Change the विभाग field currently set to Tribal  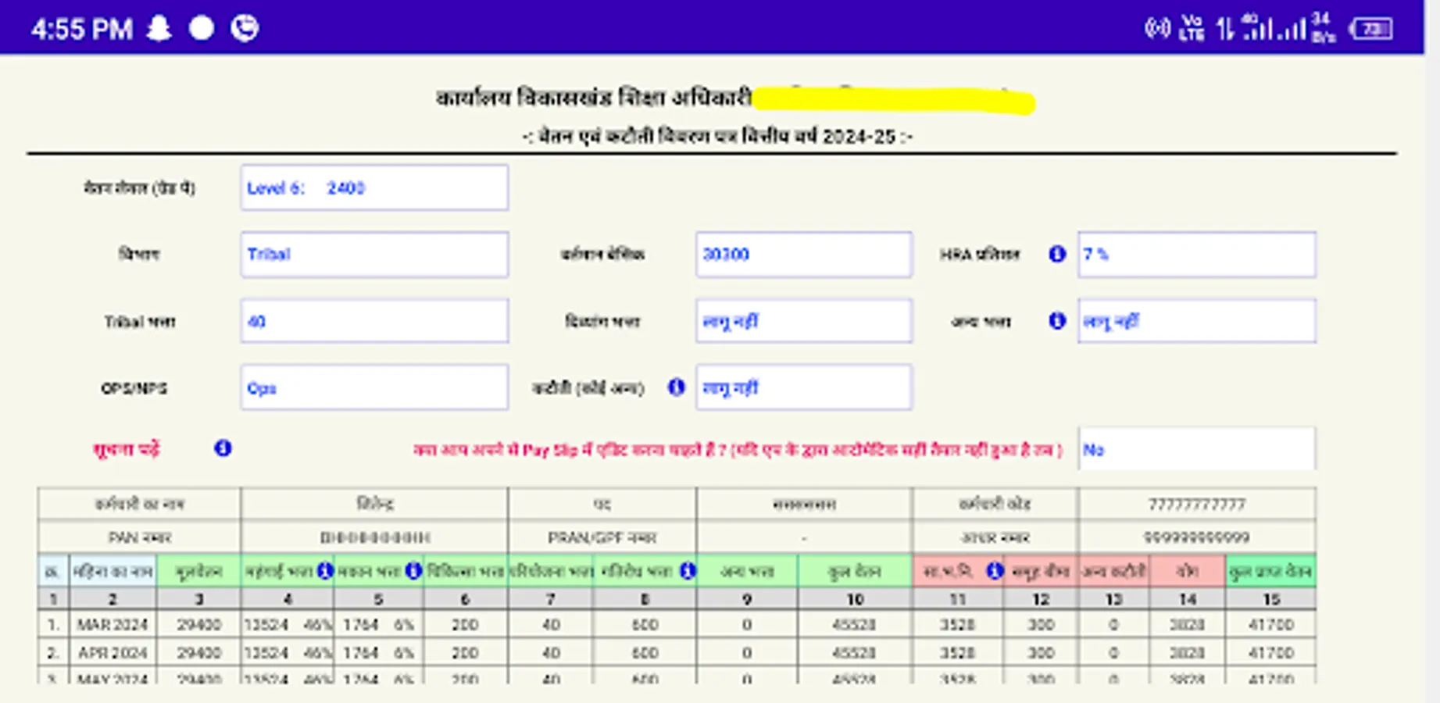tap(374, 254)
